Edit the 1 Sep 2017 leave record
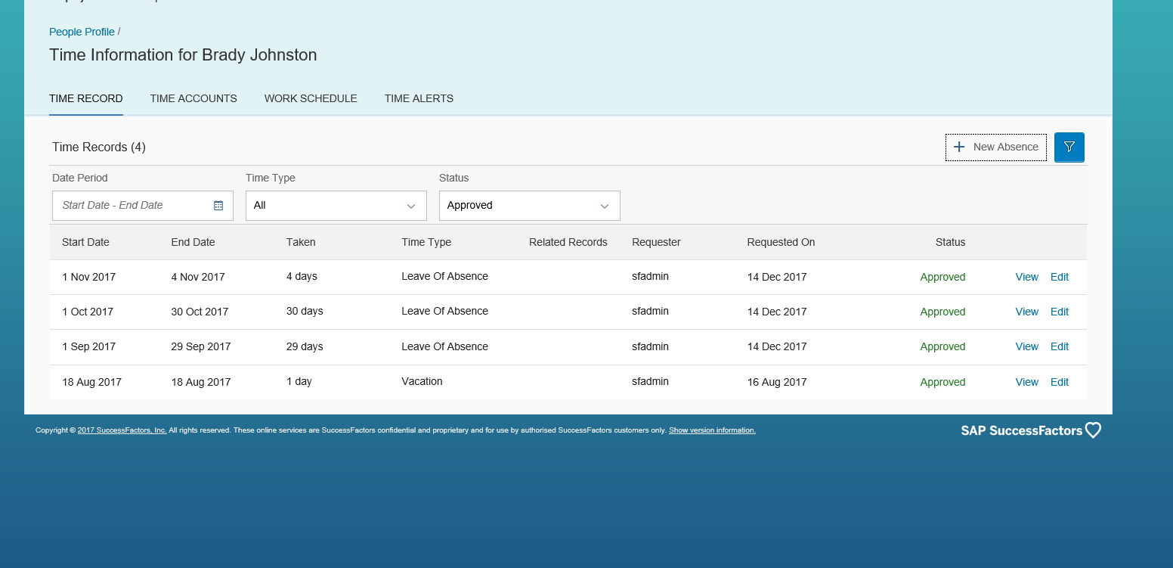Viewport: 1173px width, 568px height. [x=1060, y=346]
